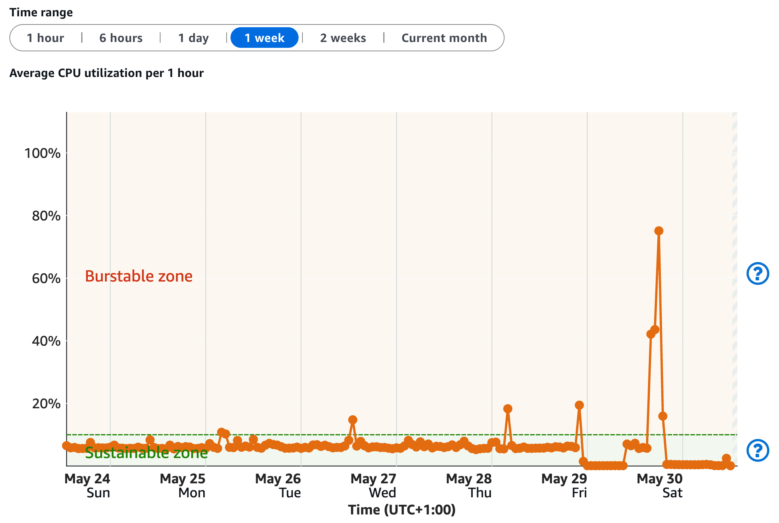Click the May 28 spike data point
Viewport: 779px width, 523px height.
pos(508,408)
